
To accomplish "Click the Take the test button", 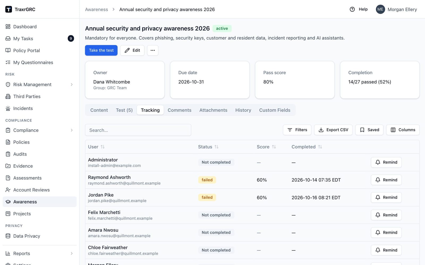I will point(101,50).
